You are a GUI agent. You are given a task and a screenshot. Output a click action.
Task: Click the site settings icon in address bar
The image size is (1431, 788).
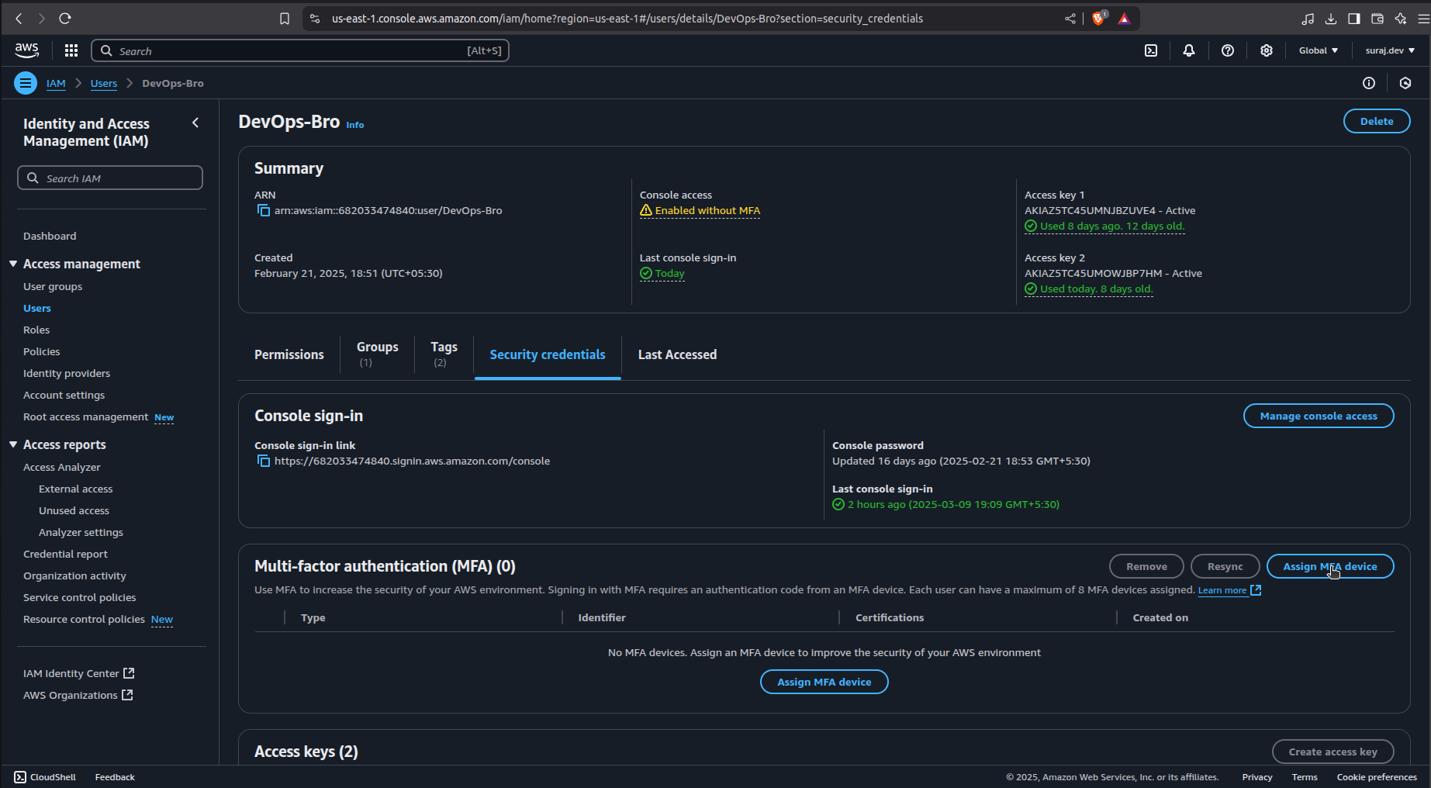(315, 19)
